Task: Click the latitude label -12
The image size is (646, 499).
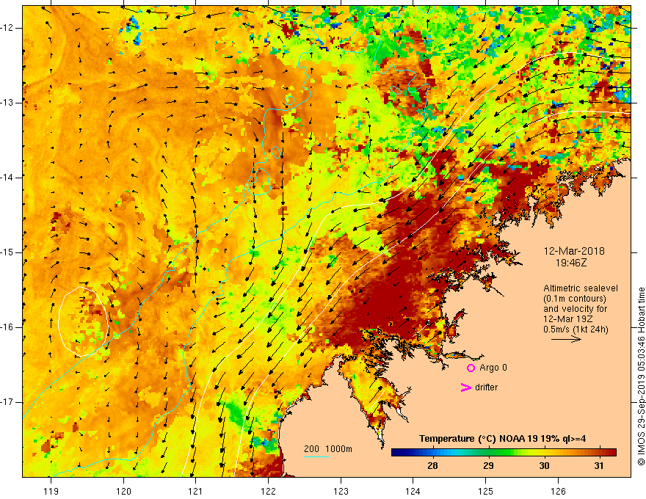Action: coord(7,28)
